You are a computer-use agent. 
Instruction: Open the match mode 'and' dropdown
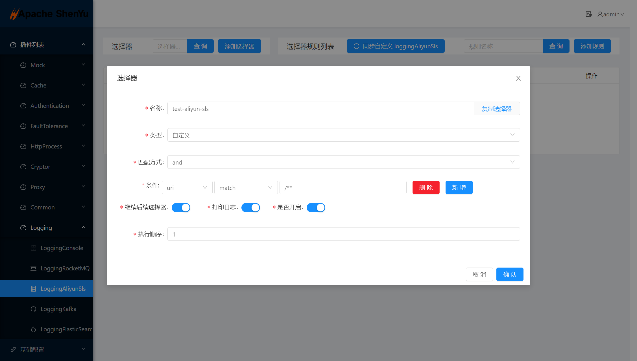coord(343,162)
